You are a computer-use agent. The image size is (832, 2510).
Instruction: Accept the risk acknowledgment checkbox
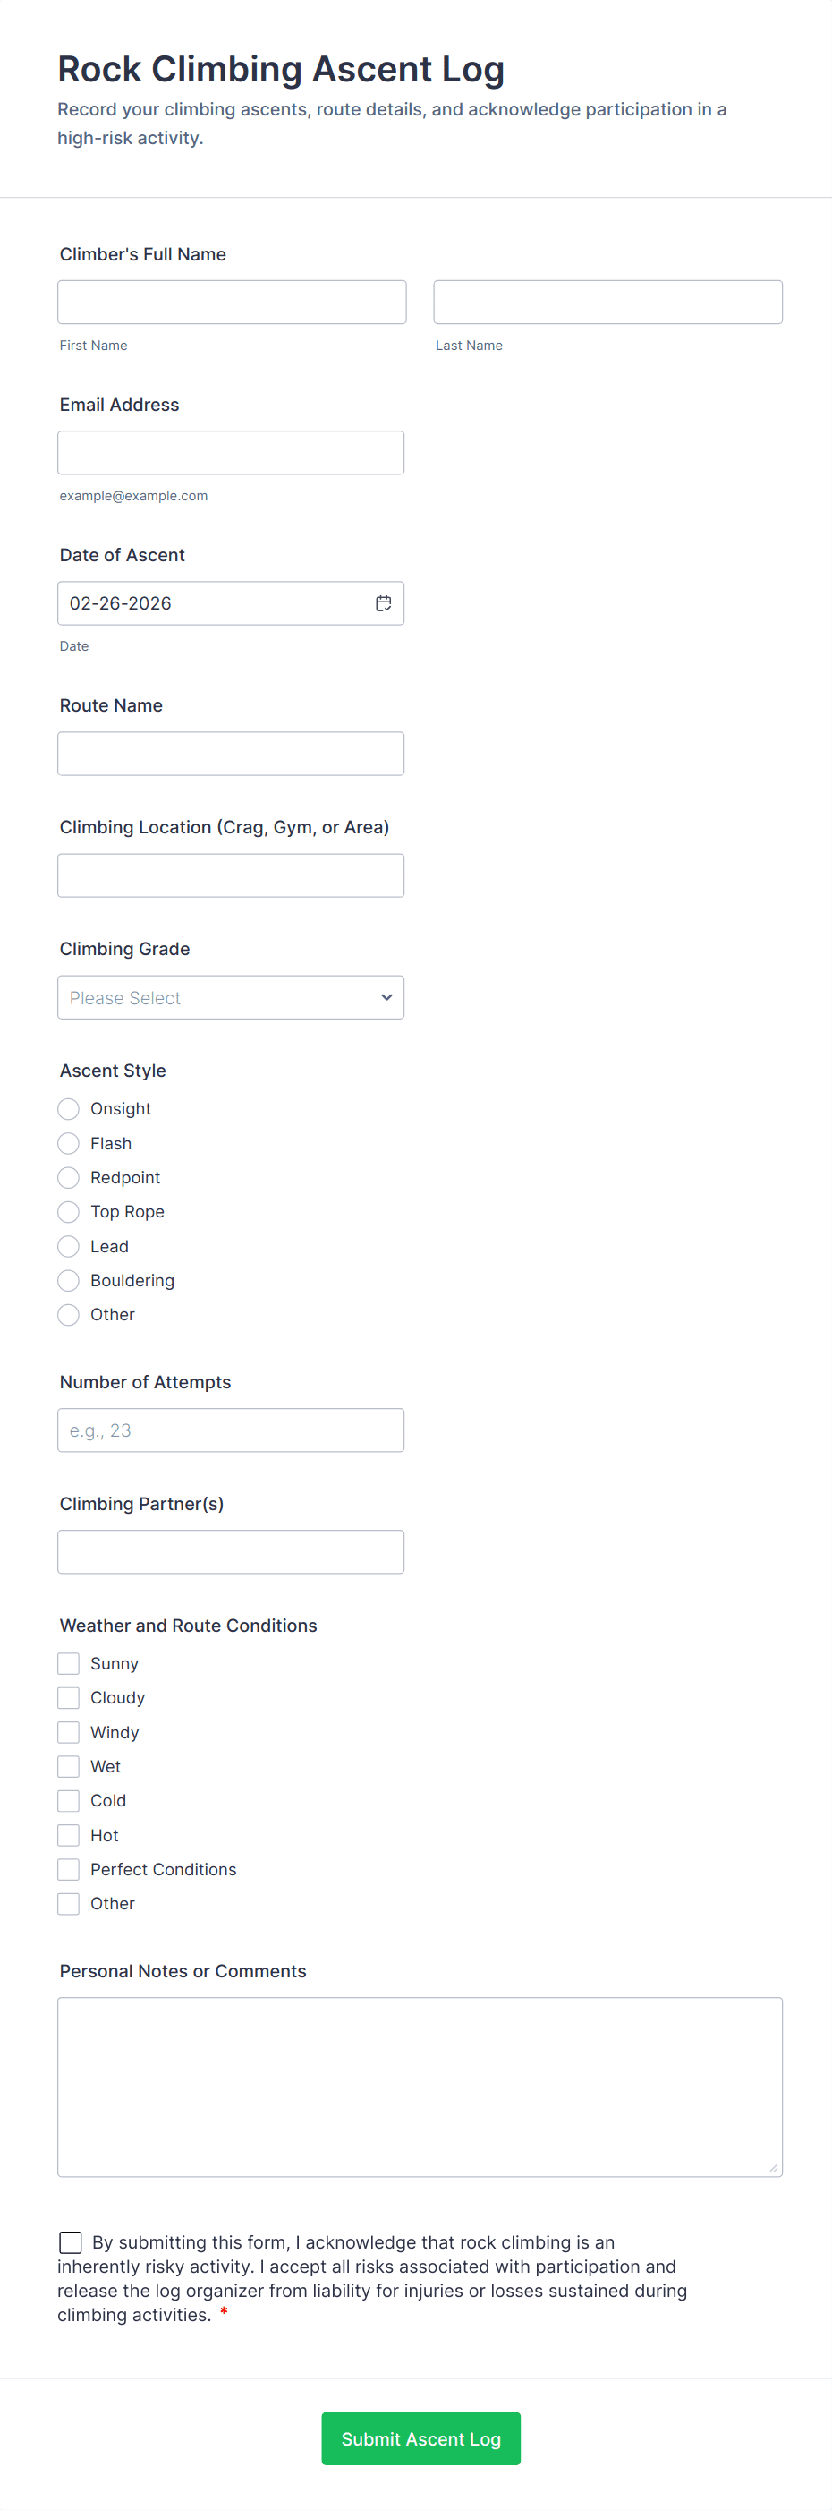click(70, 2242)
